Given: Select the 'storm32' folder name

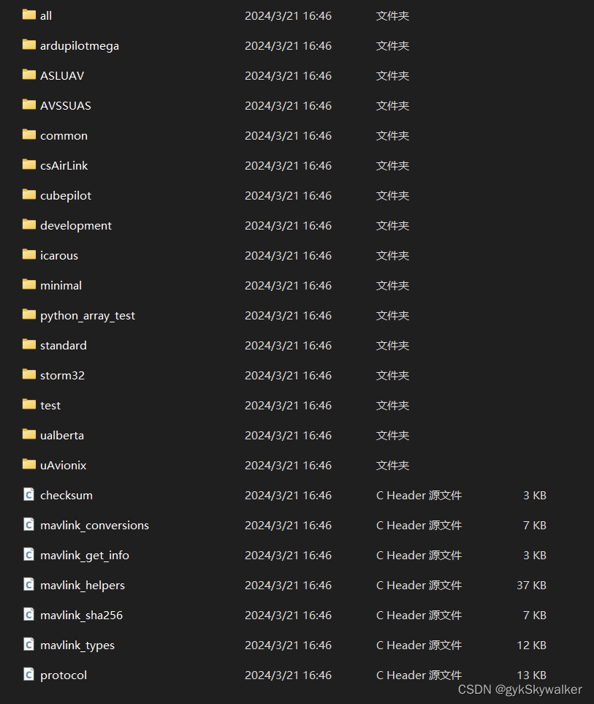Looking at the screenshot, I should [x=62, y=376].
